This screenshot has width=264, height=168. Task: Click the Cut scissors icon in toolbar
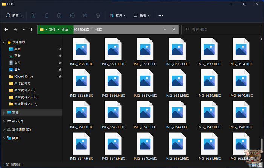(34, 15)
